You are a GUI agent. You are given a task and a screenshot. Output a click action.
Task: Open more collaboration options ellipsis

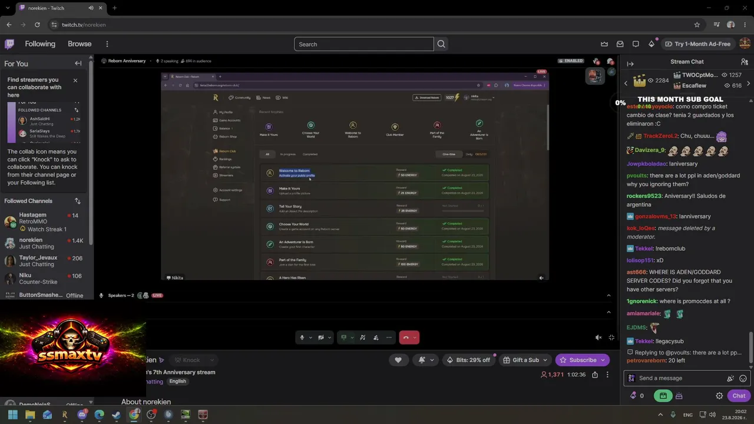[x=389, y=337]
